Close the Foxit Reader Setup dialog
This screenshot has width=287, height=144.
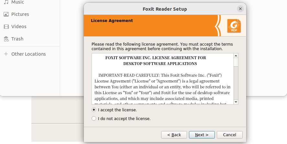[240, 9]
